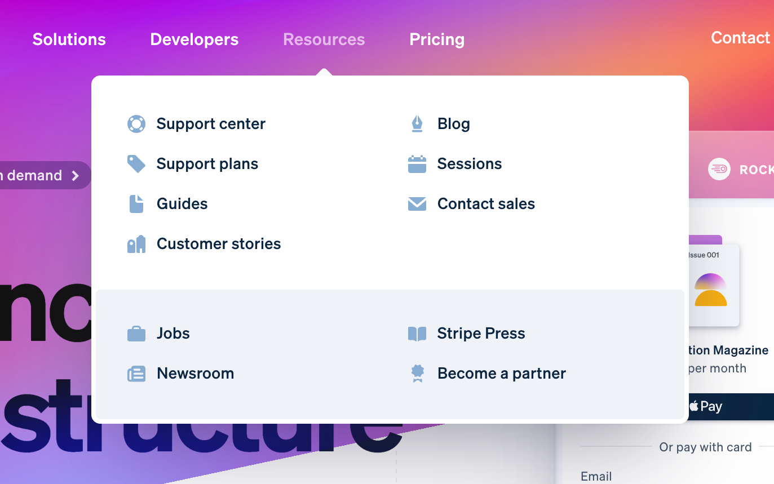Open the Contact link in the top right
This screenshot has width=774, height=484.
[740, 38]
